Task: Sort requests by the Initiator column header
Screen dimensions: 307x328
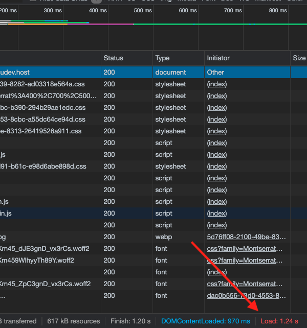Action: point(247,58)
